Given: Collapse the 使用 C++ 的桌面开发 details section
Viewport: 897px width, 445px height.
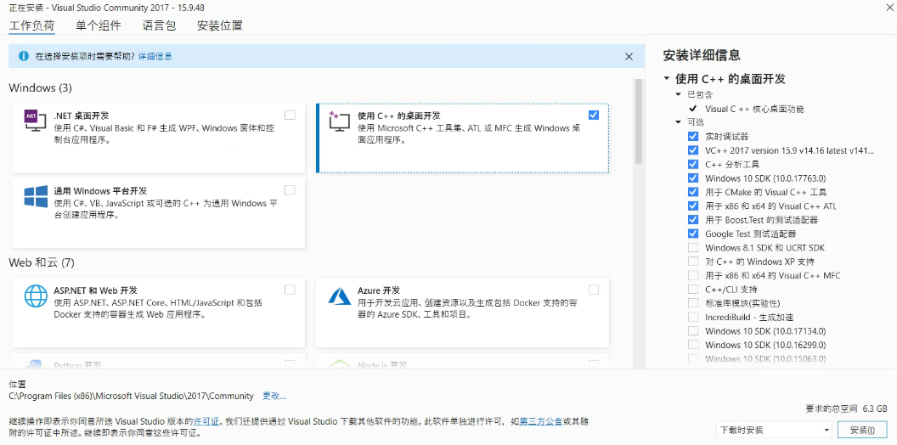Looking at the screenshot, I should click(x=666, y=79).
